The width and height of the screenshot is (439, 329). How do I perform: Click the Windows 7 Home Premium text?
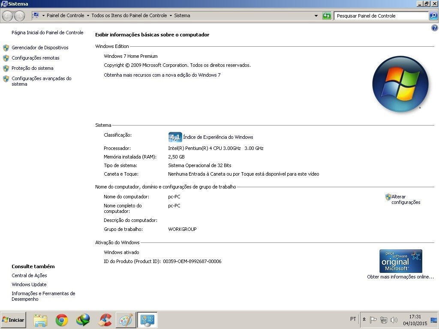[x=131, y=56]
